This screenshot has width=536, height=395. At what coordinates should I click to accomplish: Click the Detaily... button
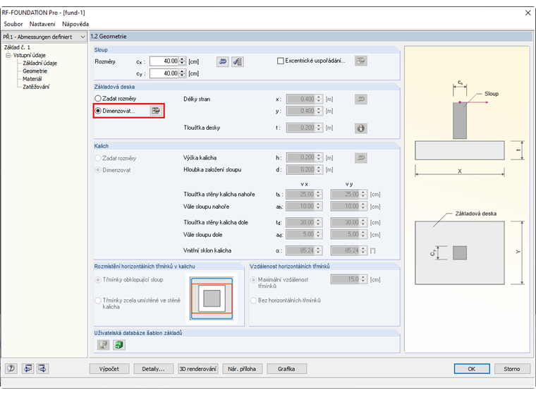click(x=153, y=369)
